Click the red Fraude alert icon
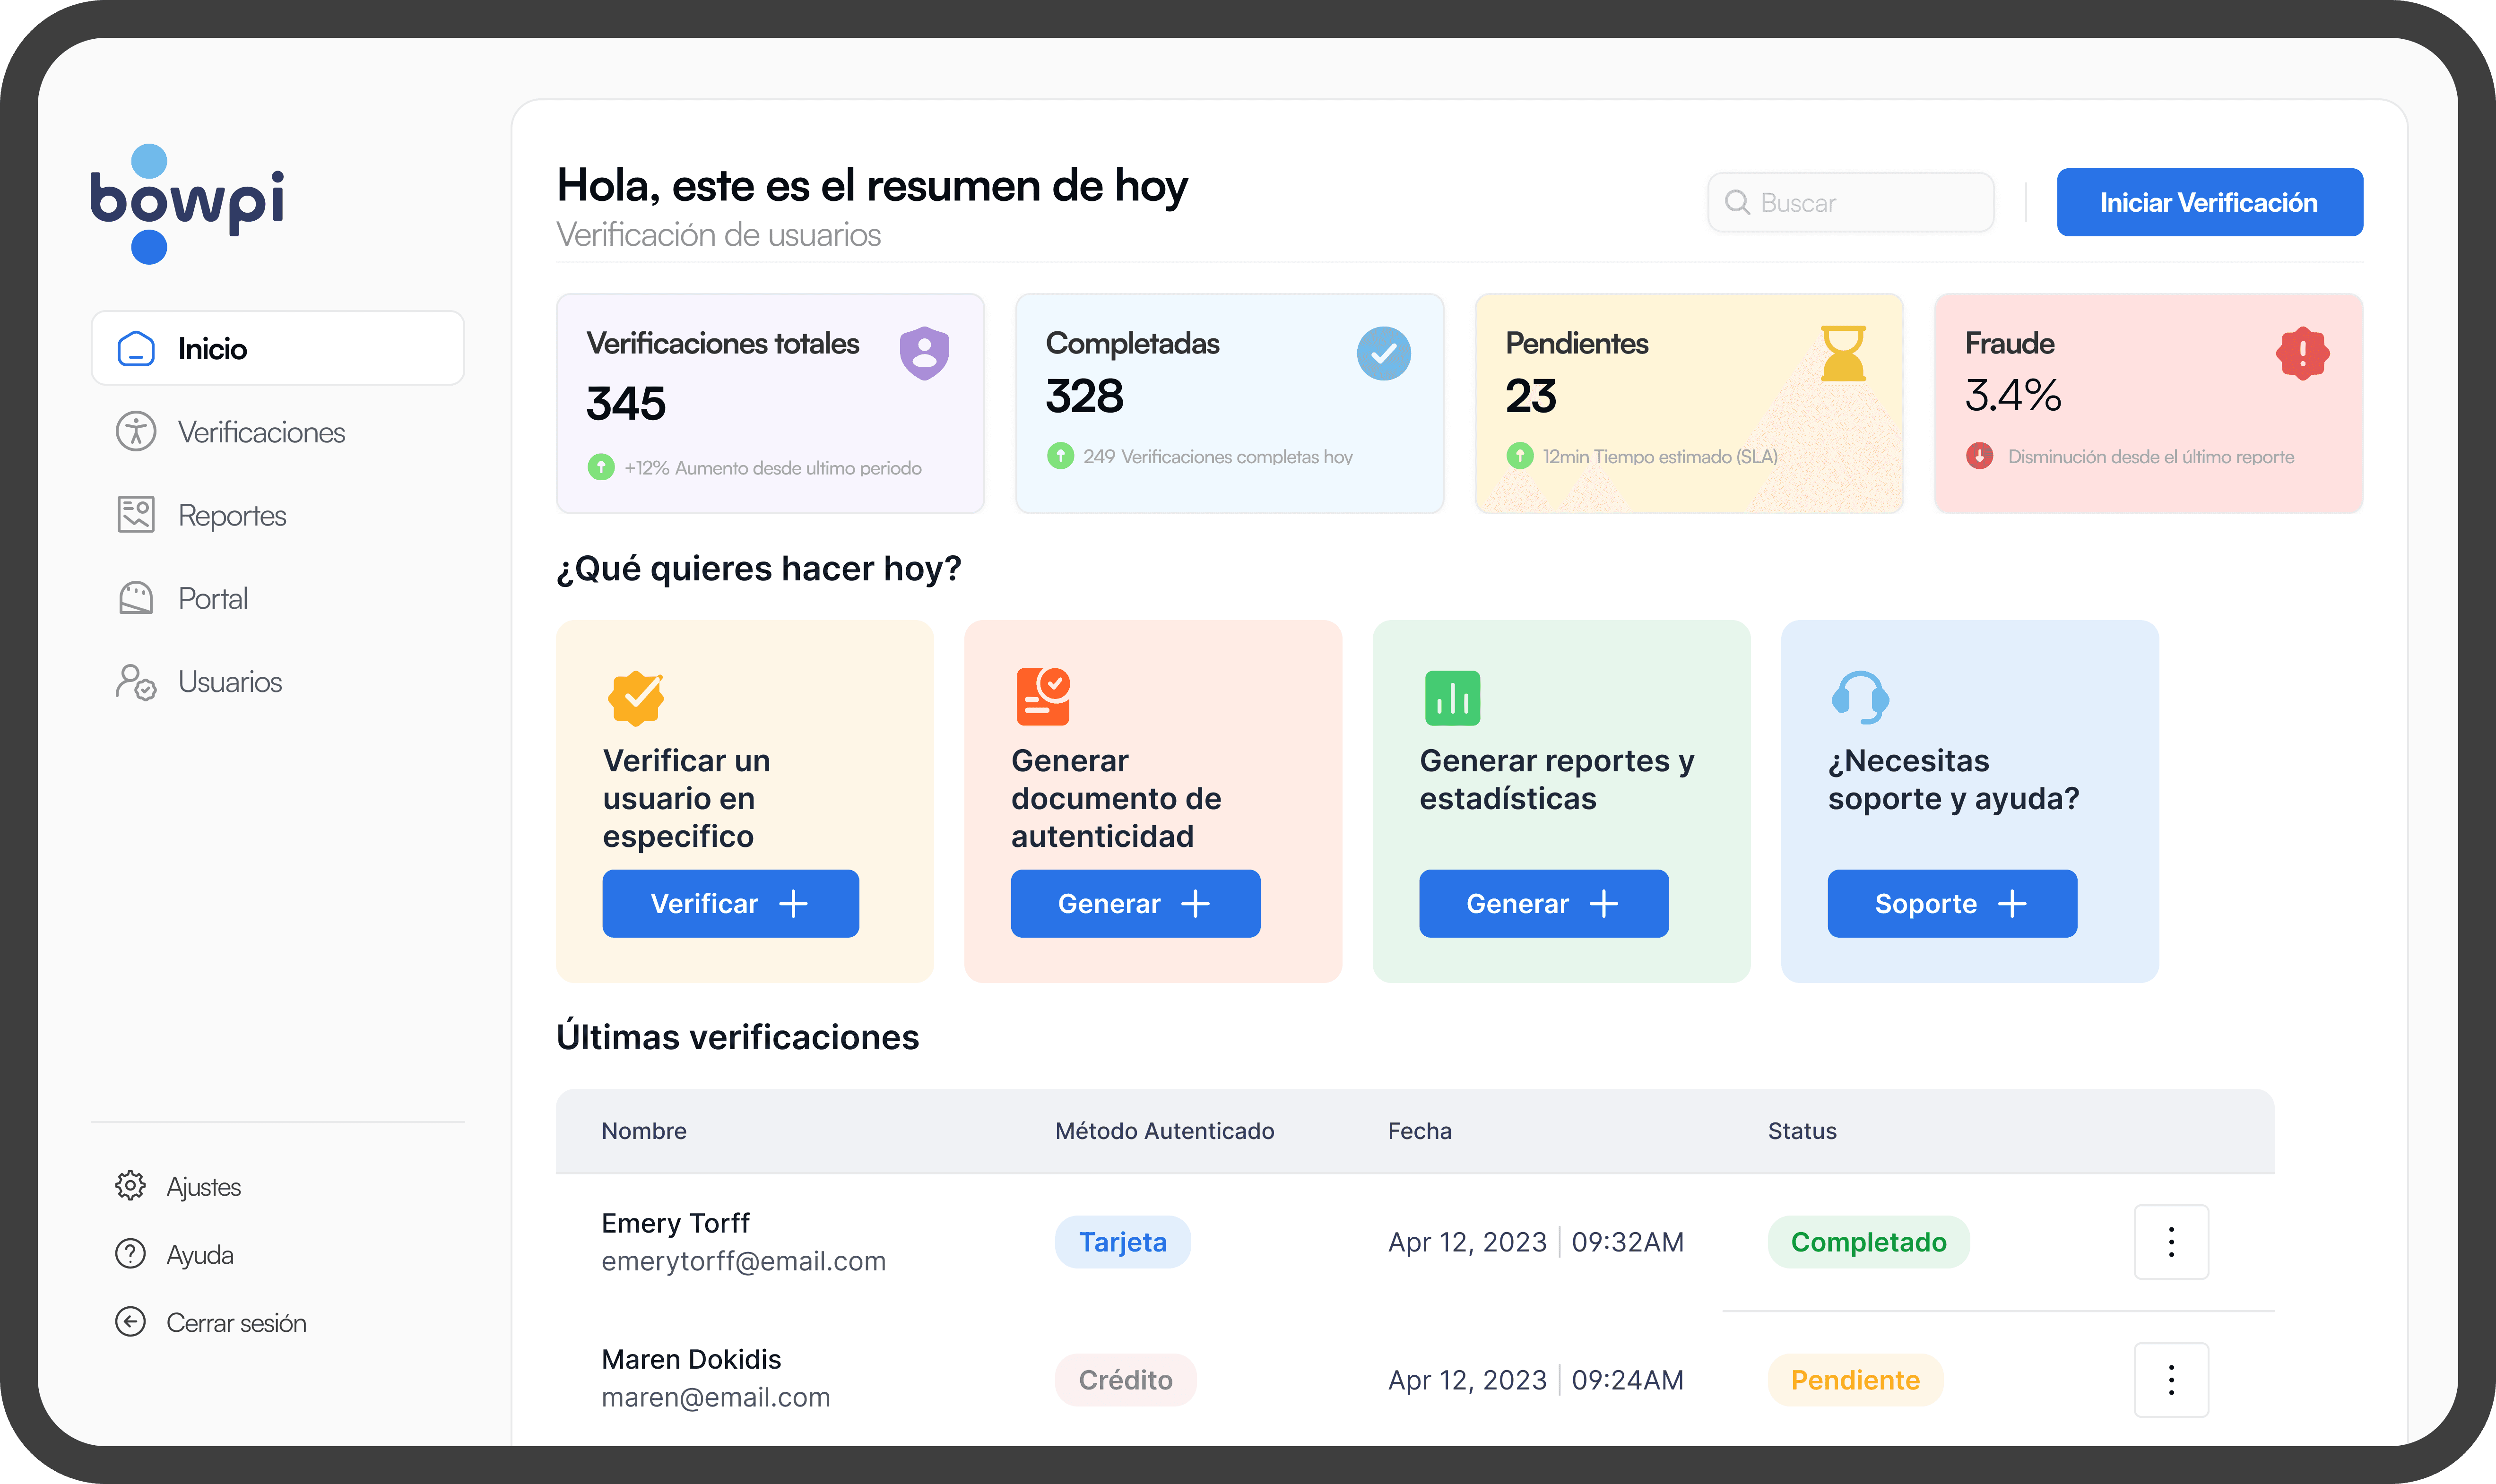The image size is (2496, 1484). coord(2302,353)
